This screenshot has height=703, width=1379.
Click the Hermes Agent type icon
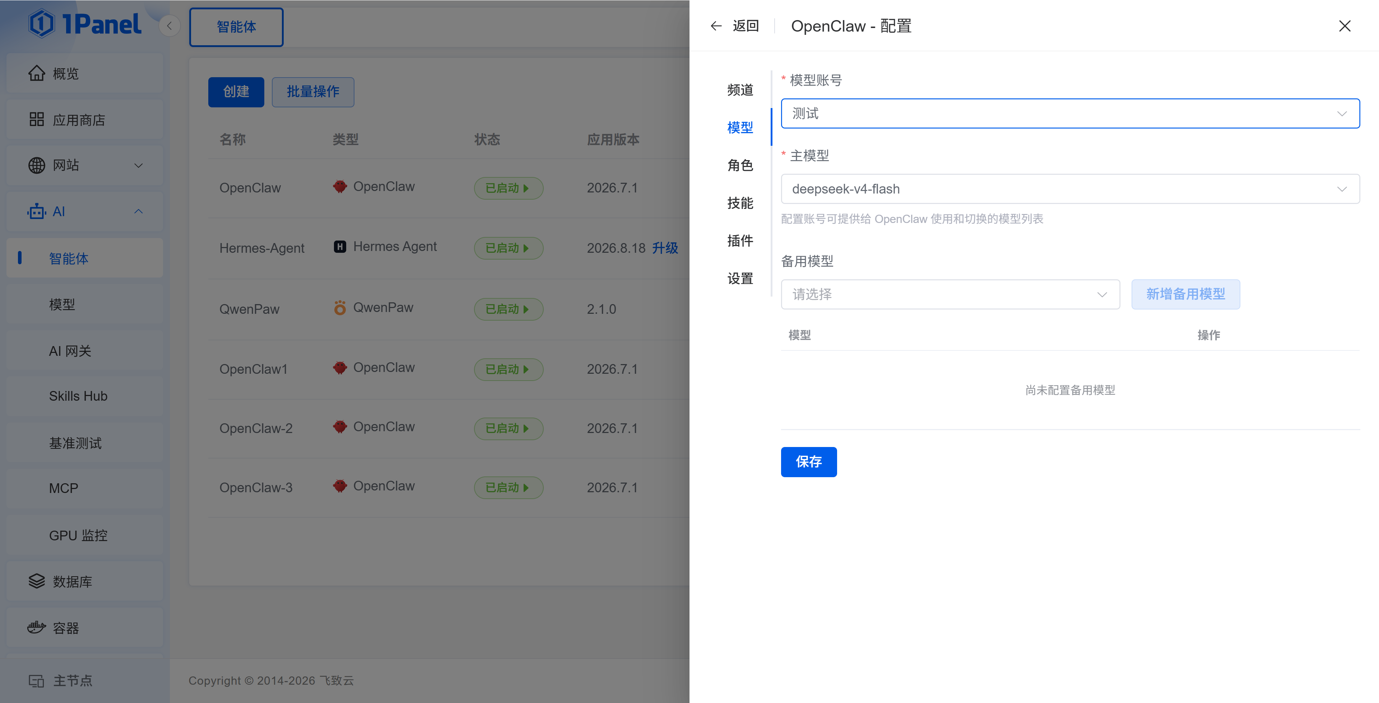pos(340,247)
